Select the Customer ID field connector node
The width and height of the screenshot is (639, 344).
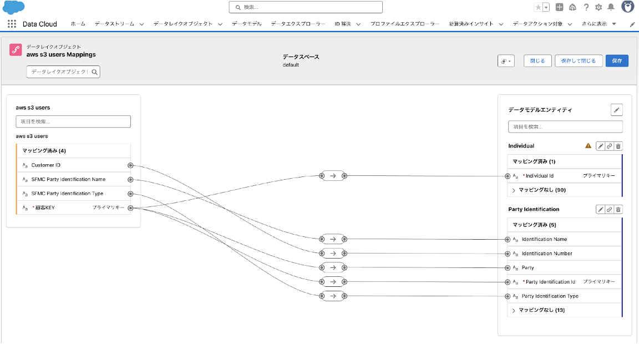coord(130,165)
